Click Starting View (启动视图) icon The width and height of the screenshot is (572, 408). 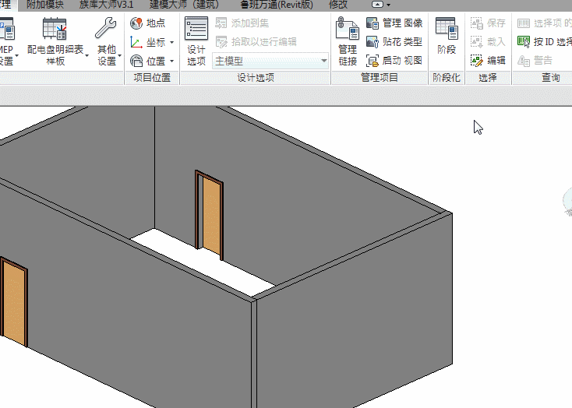point(373,61)
